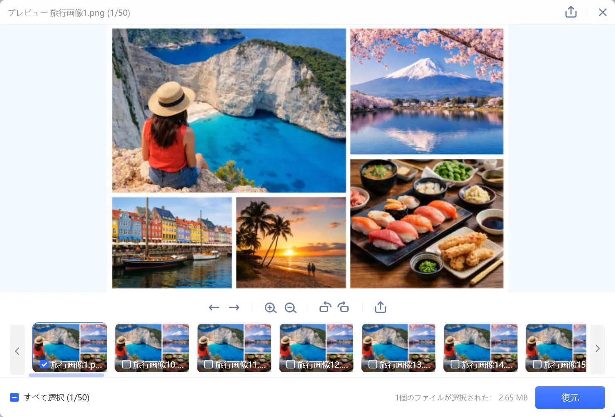Click the 復元 restore button
This screenshot has height=417, width=615.
tap(570, 397)
